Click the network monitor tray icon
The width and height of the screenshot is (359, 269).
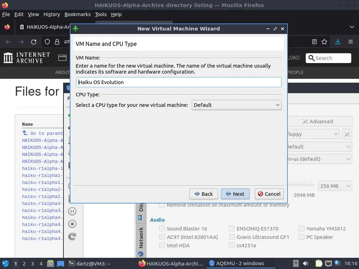[x=328, y=263]
